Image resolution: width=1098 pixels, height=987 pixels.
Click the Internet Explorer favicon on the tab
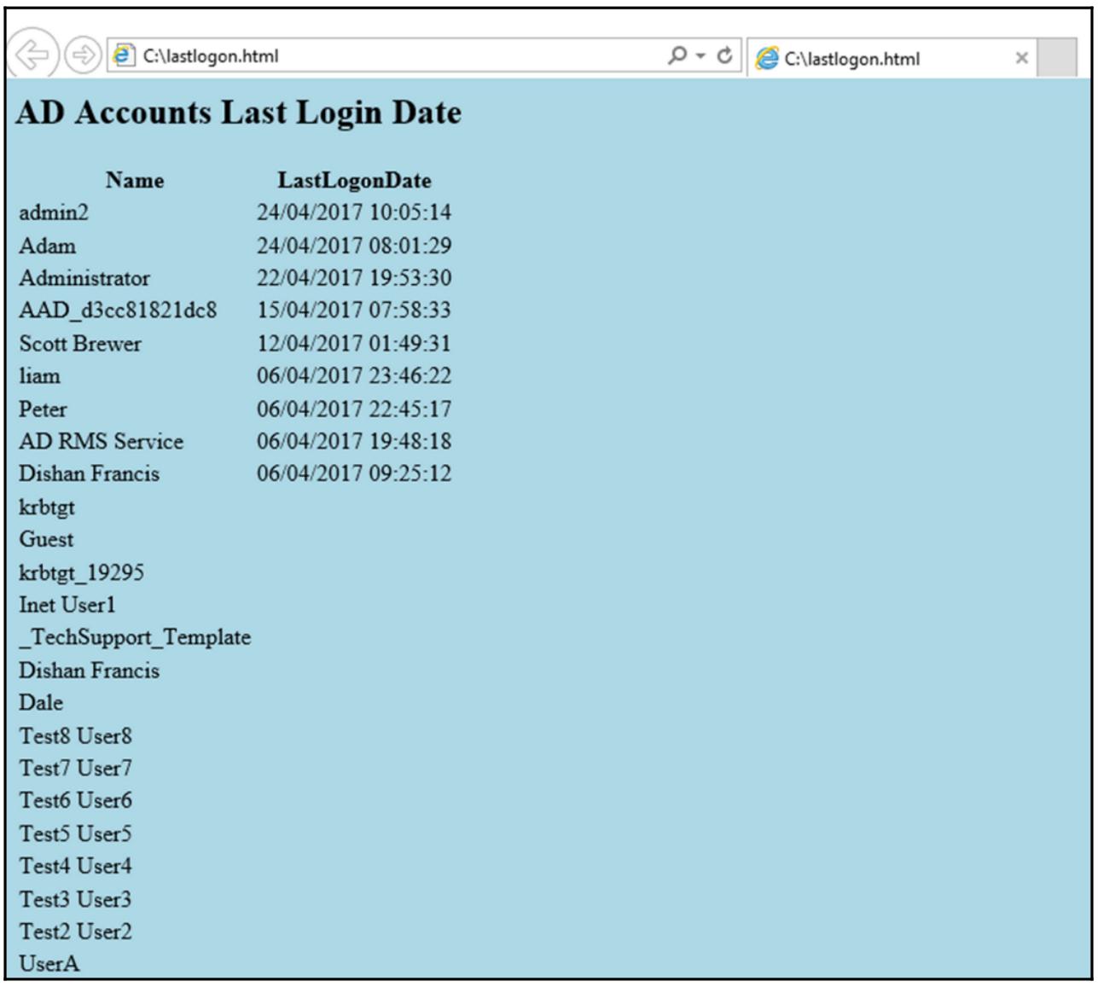point(768,59)
